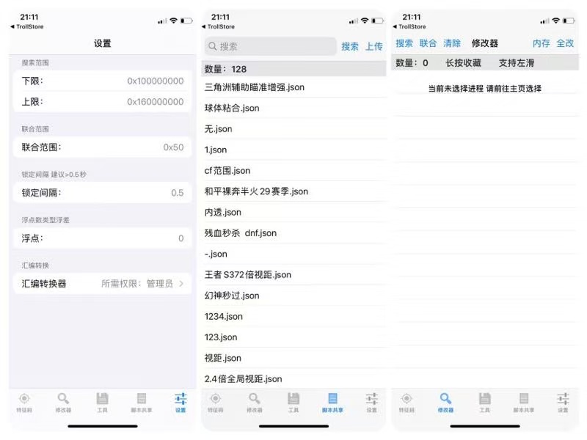
Task: Open 修改器 magnifier tab on left settings screen
Action: tap(63, 402)
